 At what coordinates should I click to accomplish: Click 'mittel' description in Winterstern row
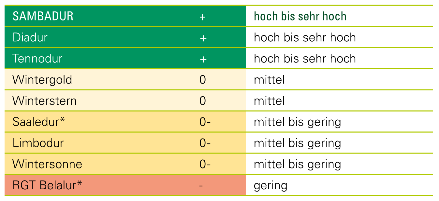(x=269, y=101)
